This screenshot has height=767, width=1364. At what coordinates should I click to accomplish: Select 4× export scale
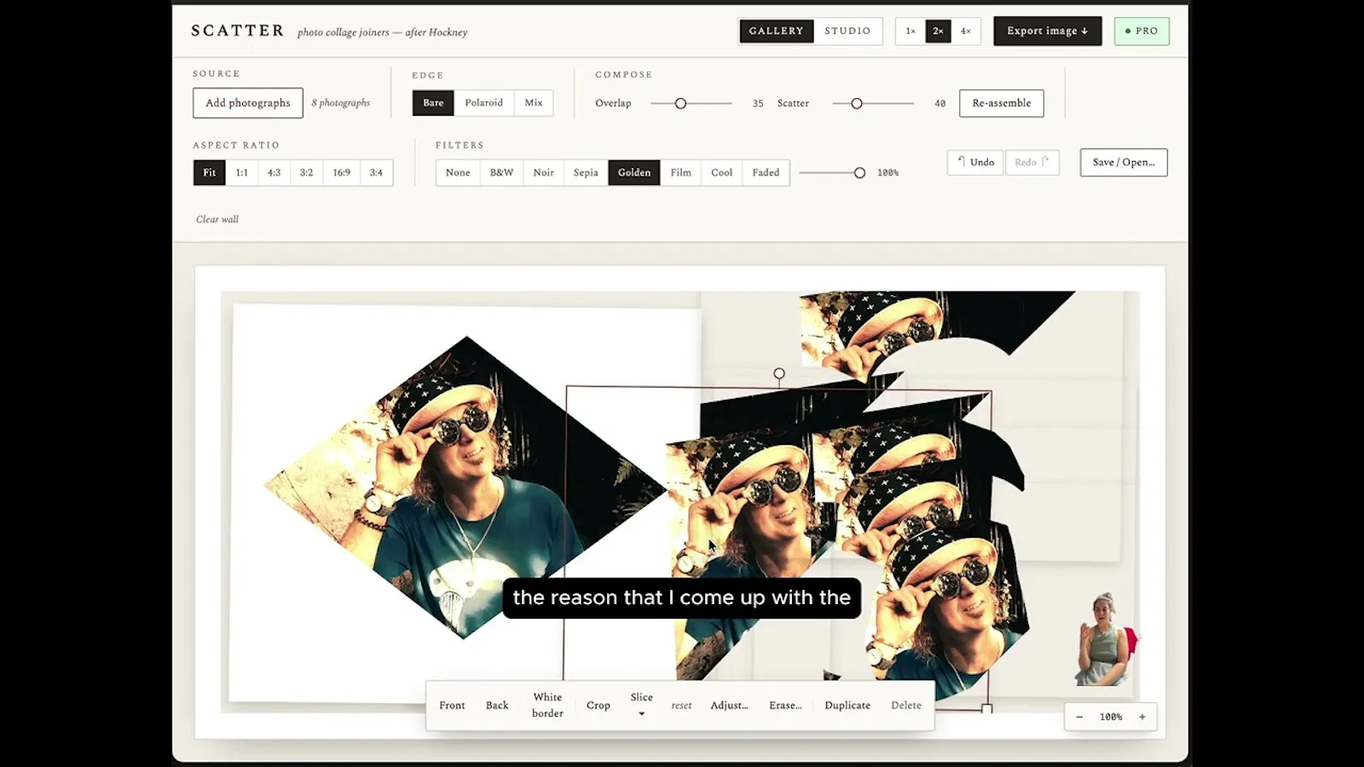966,31
